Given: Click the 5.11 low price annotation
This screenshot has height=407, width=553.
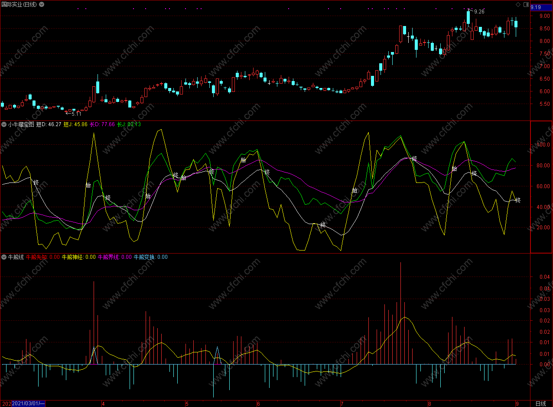Looking at the screenshot, I should [x=76, y=114].
